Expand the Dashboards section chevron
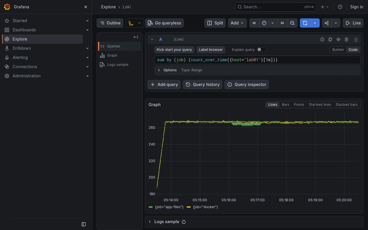The image size is (368, 230). 87,30
